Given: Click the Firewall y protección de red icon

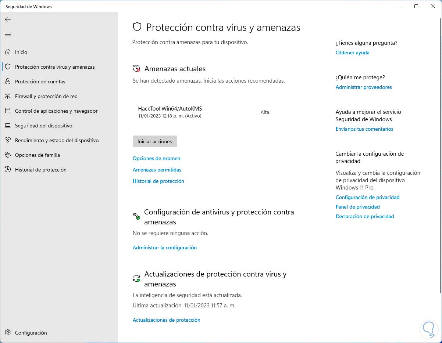Looking at the screenshot, I should 8,96.
